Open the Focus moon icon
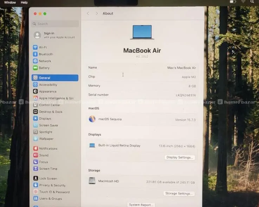The image size is (259, 207). tap(35, 162)
